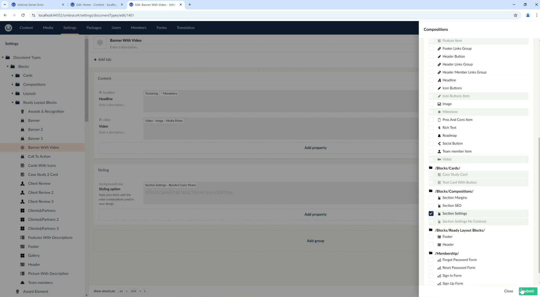The height and width of the screenshot is (297, 540).
Task: Click the Compositions panel scrollbar
Action: click(x=539, y=197)
